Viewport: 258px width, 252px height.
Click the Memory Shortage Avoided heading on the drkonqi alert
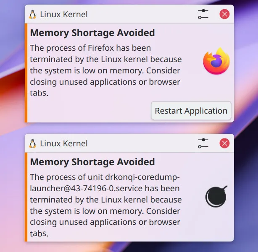92,162
